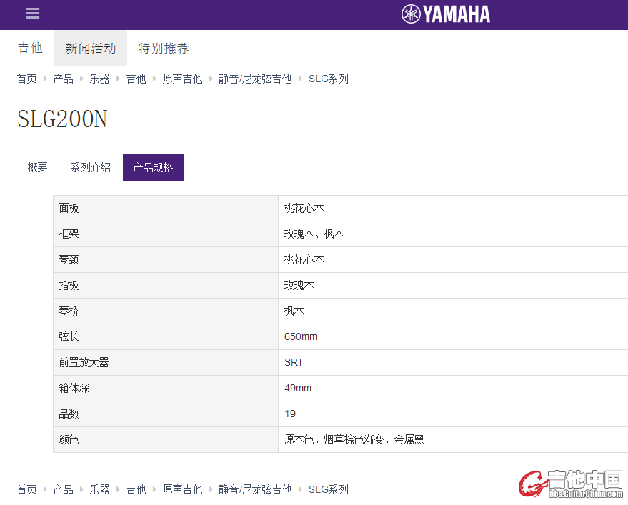Click 吉他 in the bottom breadcrumb

point(136,489)
